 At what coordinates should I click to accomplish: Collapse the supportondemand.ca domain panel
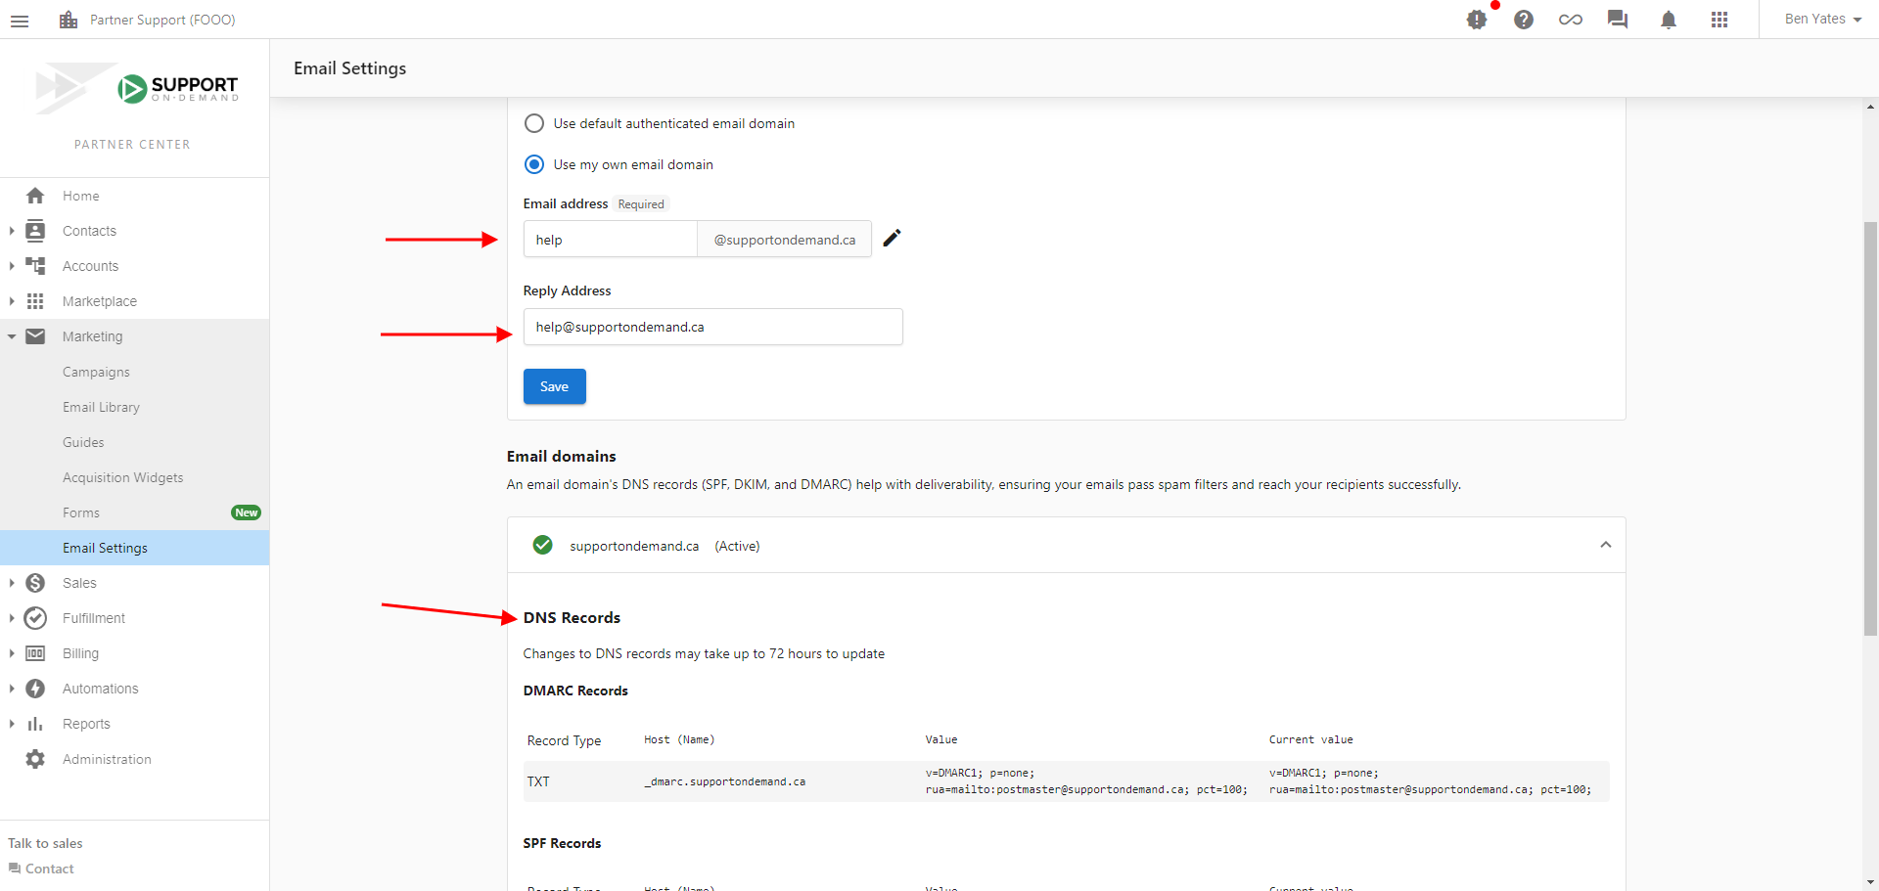[x=1606, y=545]
